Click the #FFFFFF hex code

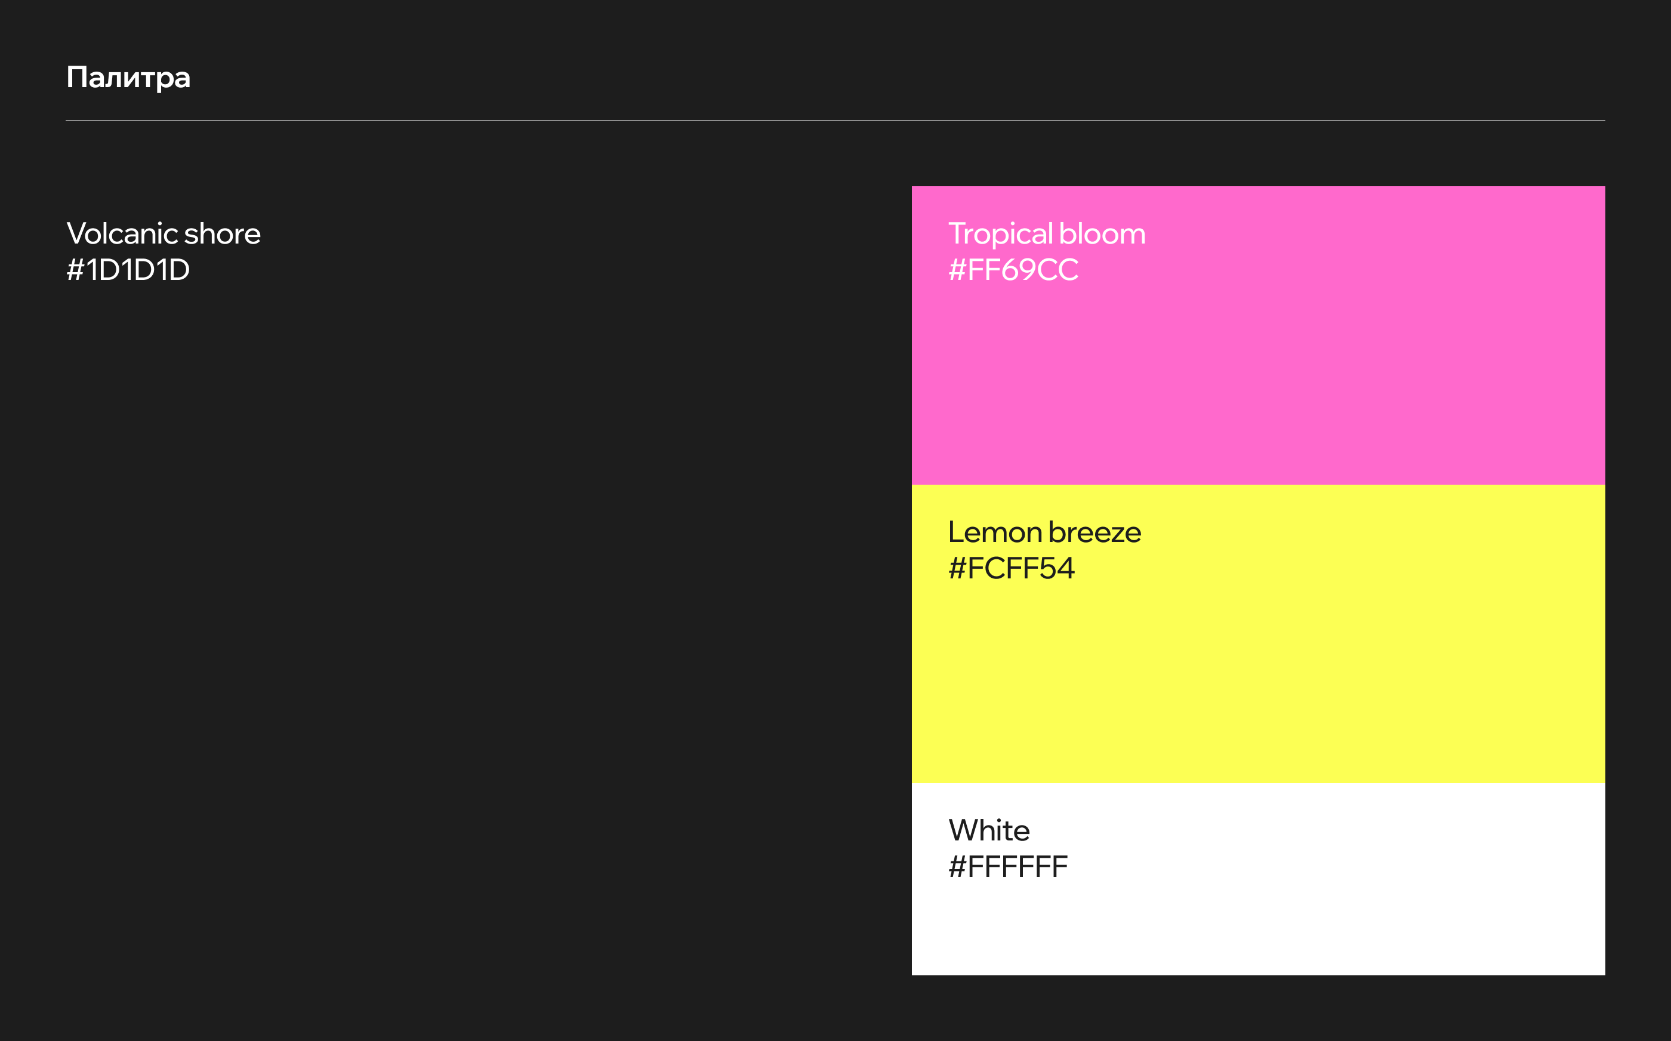[x=1007, y=867]
